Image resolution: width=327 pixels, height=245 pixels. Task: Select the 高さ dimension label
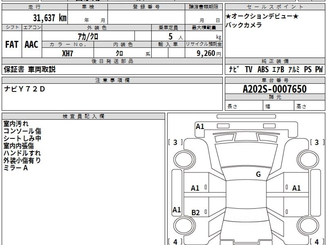pos(301,107)
